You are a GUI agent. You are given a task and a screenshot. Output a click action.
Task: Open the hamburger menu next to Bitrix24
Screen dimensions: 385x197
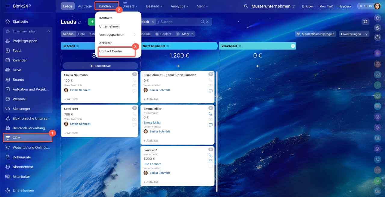coord(8,6)
